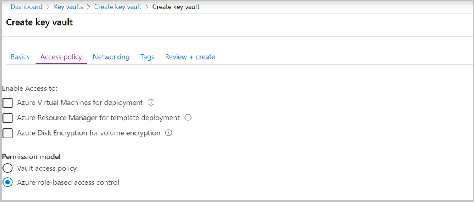Go to the Networking tab

point(111,57)
